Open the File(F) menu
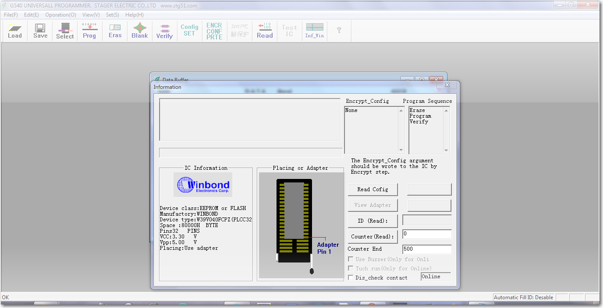The height and width of the screenshot is (308, 603). tap(11, 15)
